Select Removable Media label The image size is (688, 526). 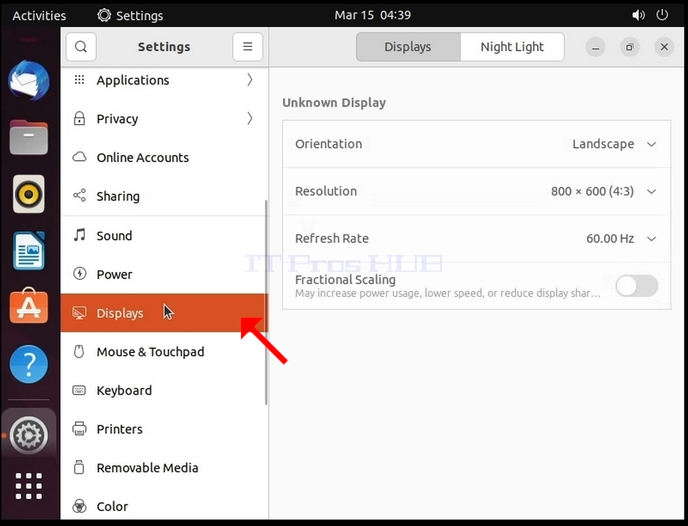click(147, 467)
